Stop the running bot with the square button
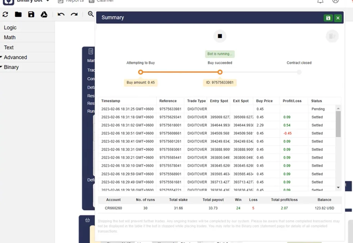The width and height of the screenshot is (353, 243). click(x=220, y=36)
